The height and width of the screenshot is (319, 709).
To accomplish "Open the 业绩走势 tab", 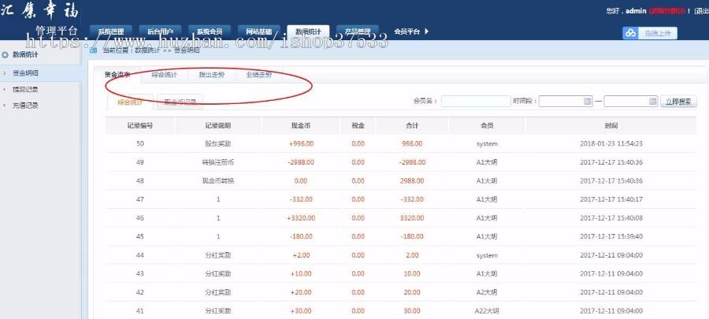I will coord(259,75).
